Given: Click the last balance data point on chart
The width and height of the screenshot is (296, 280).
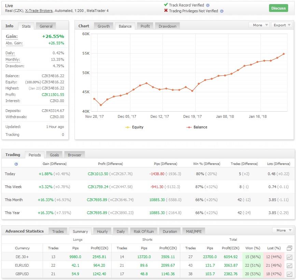Looking at the screenshot, I should click(x=284, y=54).
